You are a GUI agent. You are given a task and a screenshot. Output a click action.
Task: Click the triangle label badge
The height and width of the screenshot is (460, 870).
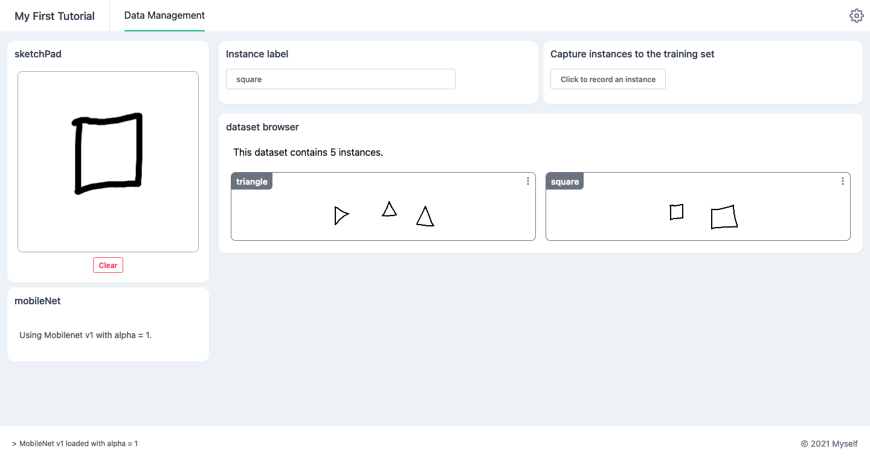251,180
